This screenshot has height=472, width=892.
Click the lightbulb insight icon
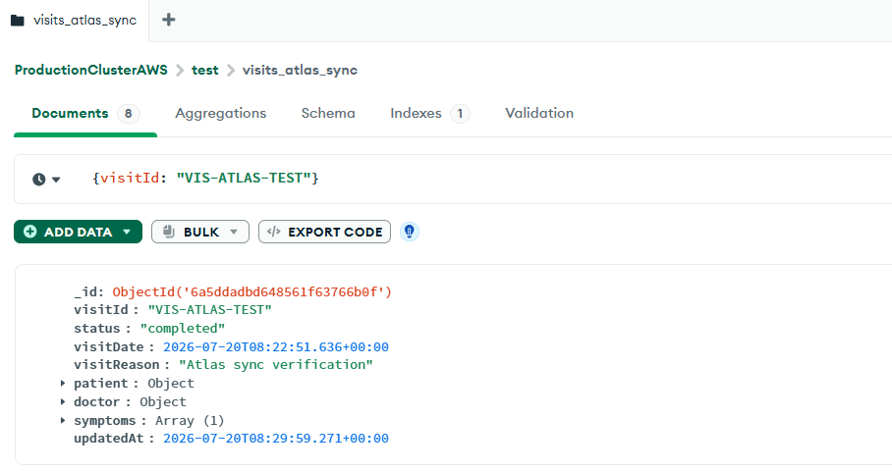(x=410, y=232)
